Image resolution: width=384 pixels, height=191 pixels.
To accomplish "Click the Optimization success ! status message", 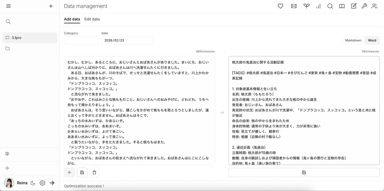I will coord(84,186).
